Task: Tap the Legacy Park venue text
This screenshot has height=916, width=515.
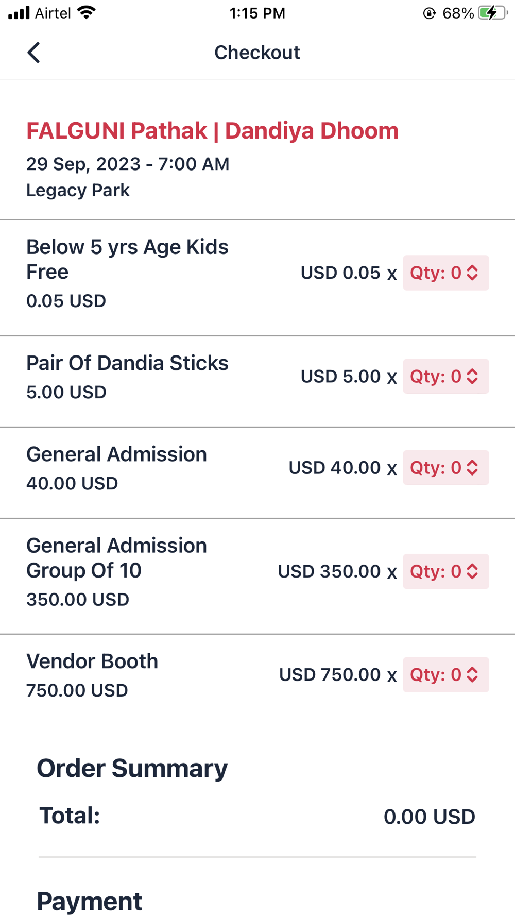Action: coord(78,191)
